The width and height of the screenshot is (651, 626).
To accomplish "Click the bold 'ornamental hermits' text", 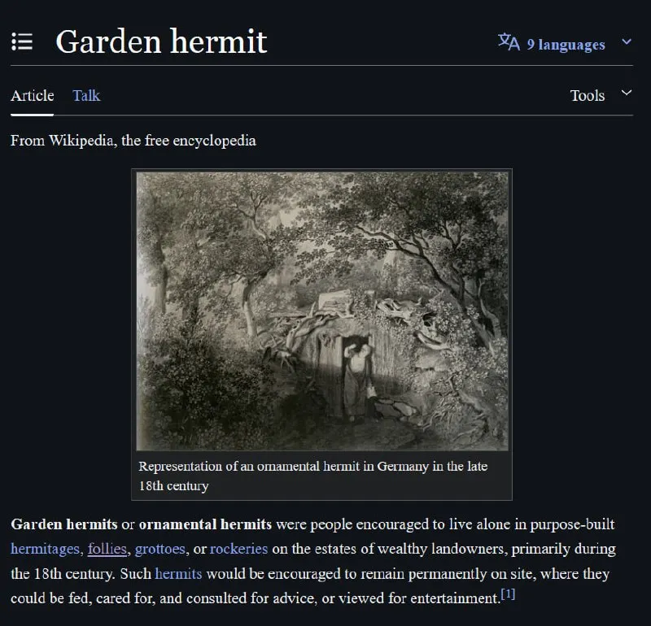I will (x=205, y=524).
